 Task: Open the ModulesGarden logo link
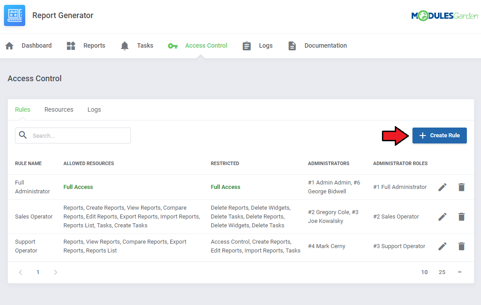tap(444, 15)
